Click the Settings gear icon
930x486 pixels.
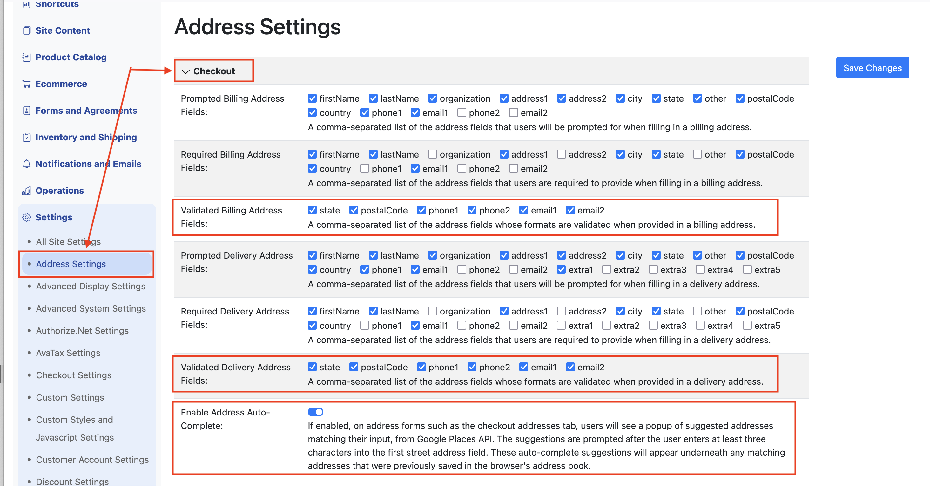pyautogui.click(x=26, y=218)
